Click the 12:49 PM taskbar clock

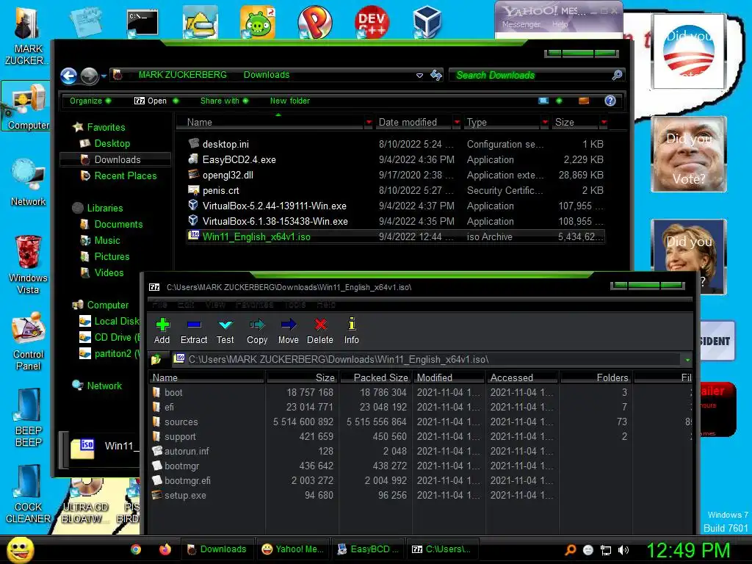coord(688,549)
